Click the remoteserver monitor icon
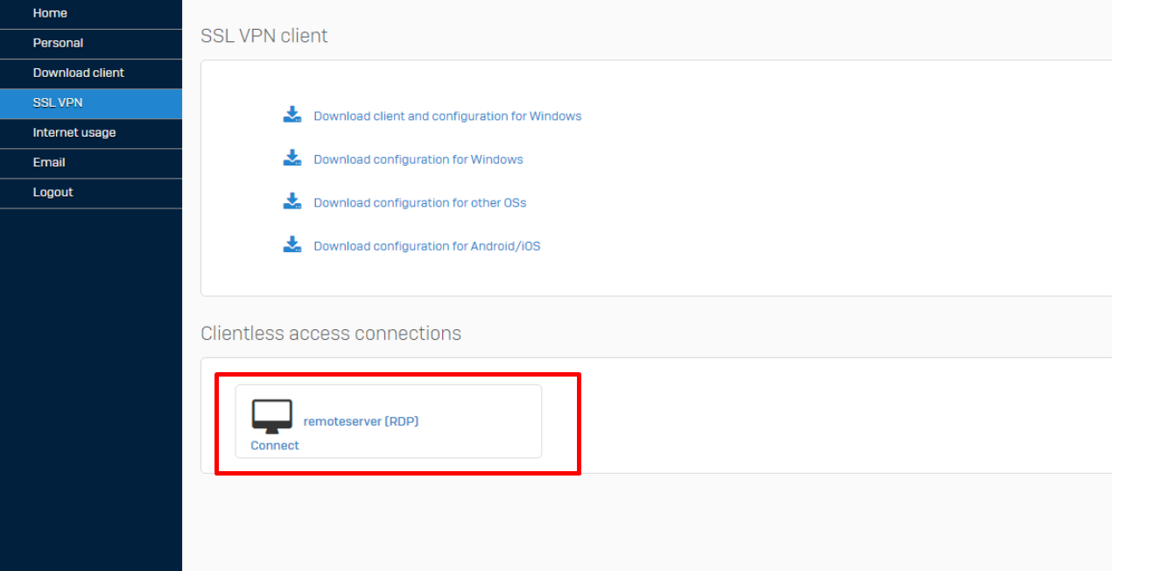This screenshot has height=571, width=1174. [272, 416]
